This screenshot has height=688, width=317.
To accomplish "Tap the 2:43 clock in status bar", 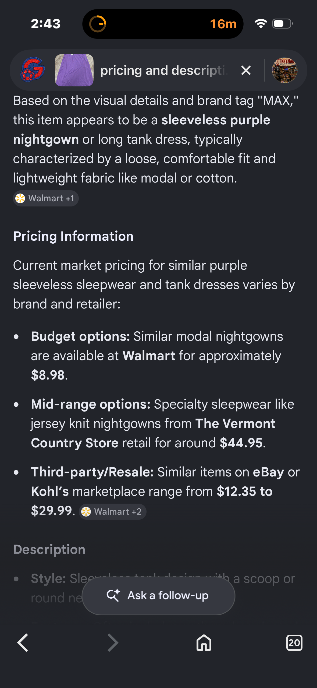I will pos(46,24).
